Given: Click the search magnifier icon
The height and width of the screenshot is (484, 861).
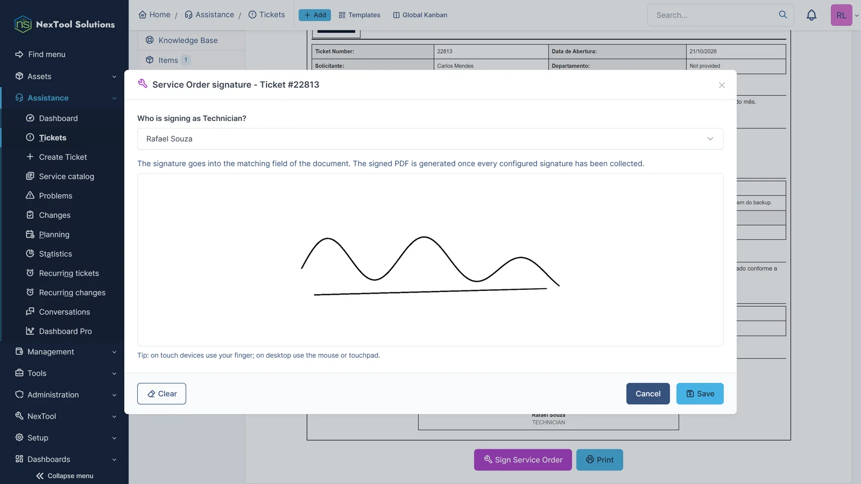Looking at the screenshot, I should (783, 15).
